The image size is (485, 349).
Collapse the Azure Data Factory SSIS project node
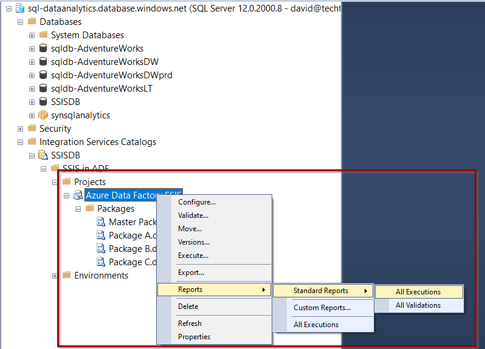click(66, 196)
